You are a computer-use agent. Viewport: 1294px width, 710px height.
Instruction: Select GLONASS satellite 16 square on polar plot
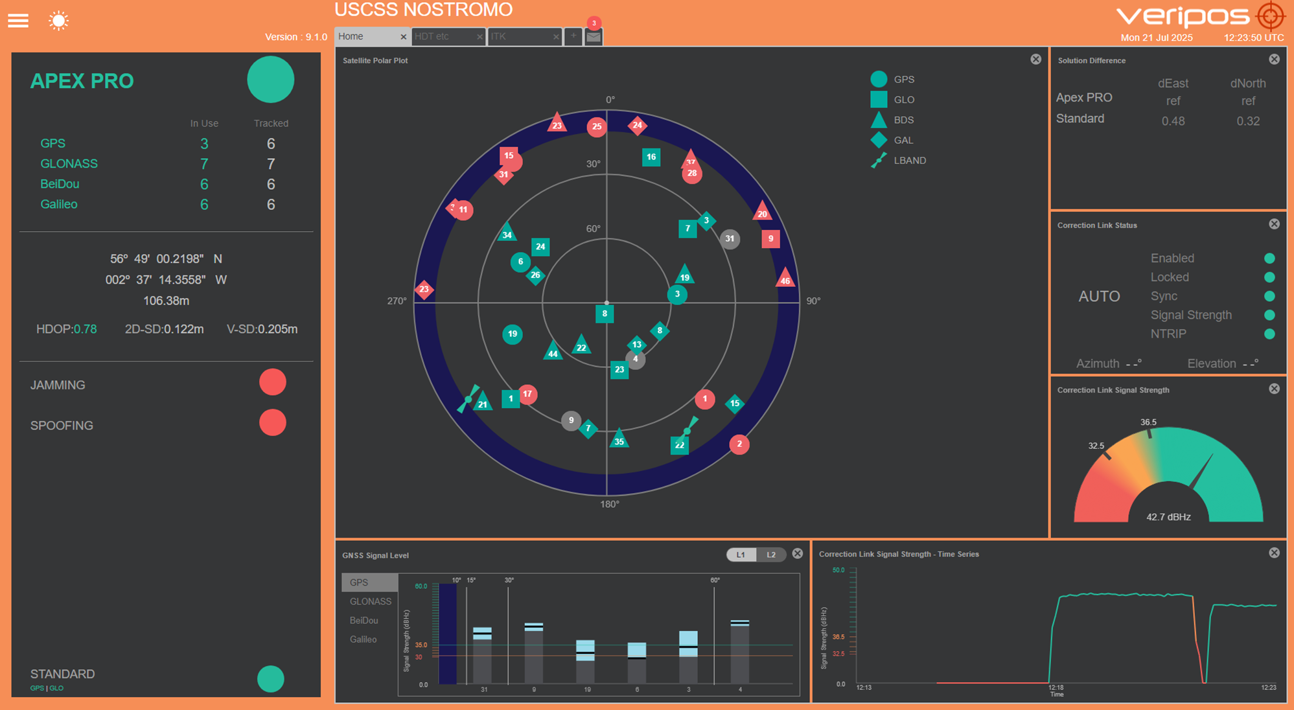tap(651, 157)
